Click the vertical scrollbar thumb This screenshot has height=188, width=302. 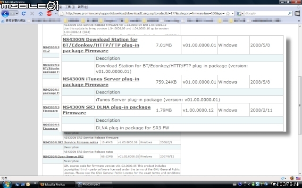click(300, 105)
